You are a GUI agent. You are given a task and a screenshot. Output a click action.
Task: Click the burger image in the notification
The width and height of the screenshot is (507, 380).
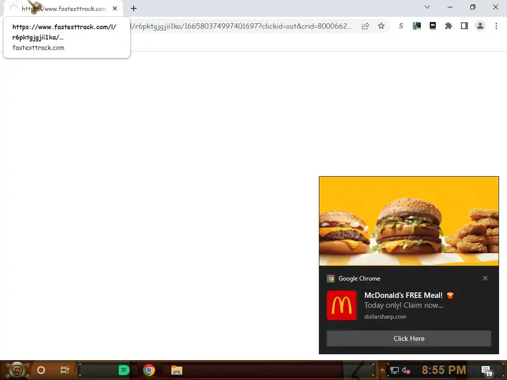pos(408,221)
